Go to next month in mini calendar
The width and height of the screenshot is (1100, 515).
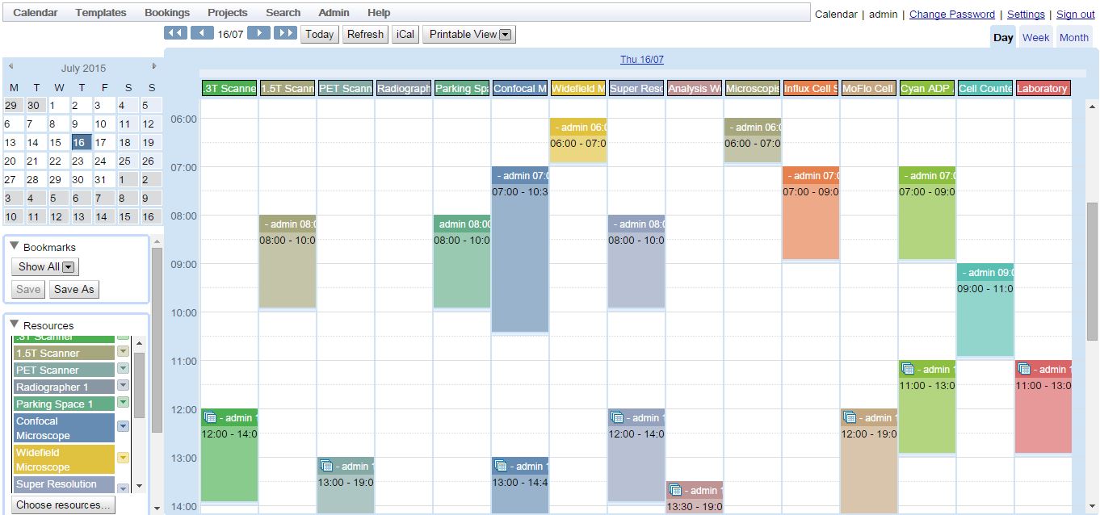[154, 67]
